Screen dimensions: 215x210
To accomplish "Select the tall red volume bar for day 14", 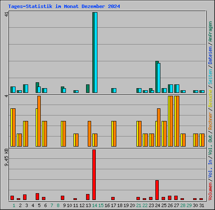I will tap(94, 175).
